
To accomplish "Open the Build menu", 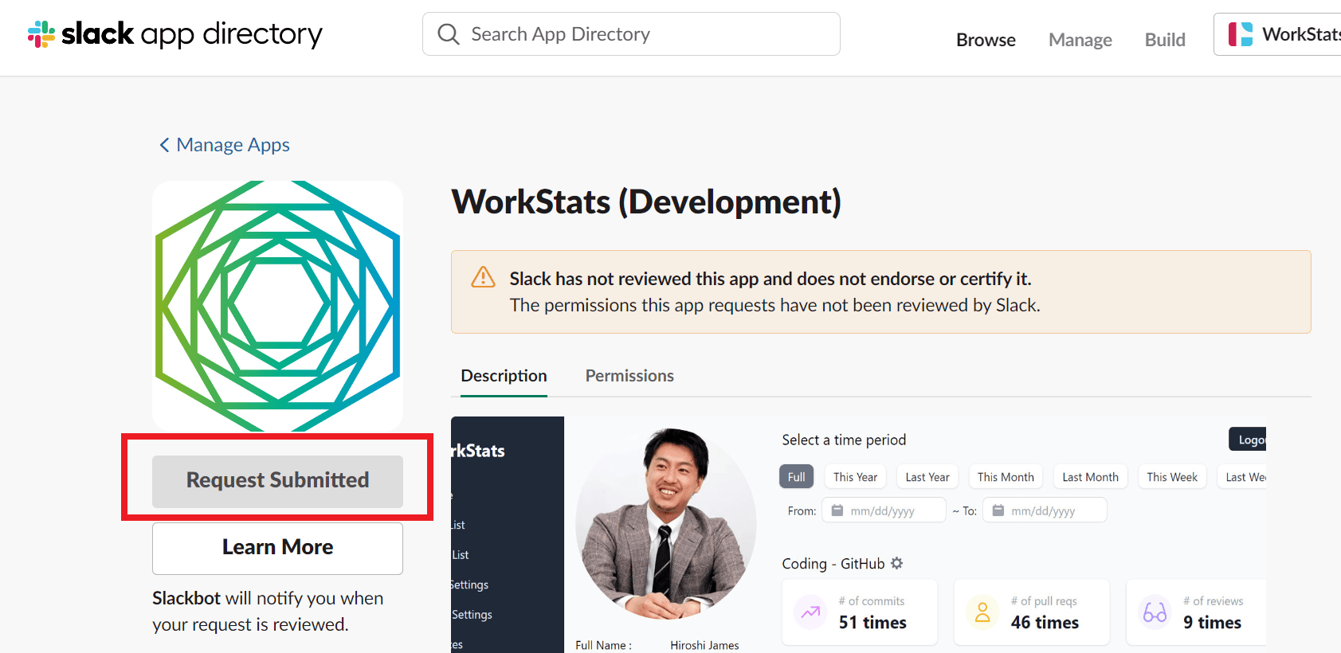I will tap(1165, 40).
